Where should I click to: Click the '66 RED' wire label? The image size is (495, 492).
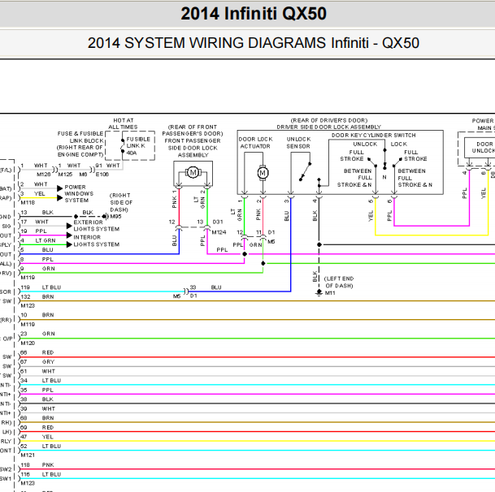(37, 352)
